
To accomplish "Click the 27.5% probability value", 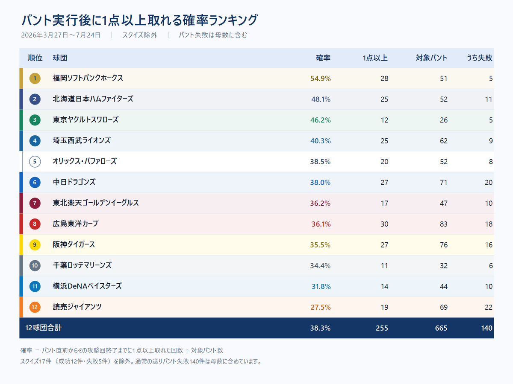I will [x=321, y=307].
